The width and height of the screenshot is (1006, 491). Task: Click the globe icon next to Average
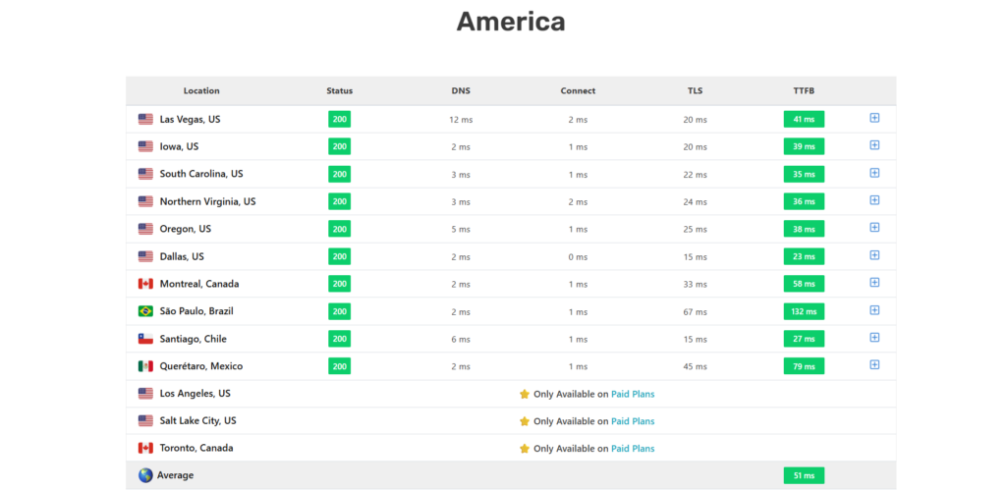point(145,475)
